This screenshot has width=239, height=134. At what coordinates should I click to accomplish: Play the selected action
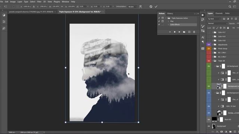tap(179, 32)
